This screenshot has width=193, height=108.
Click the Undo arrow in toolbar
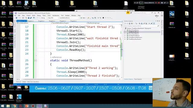34,18
